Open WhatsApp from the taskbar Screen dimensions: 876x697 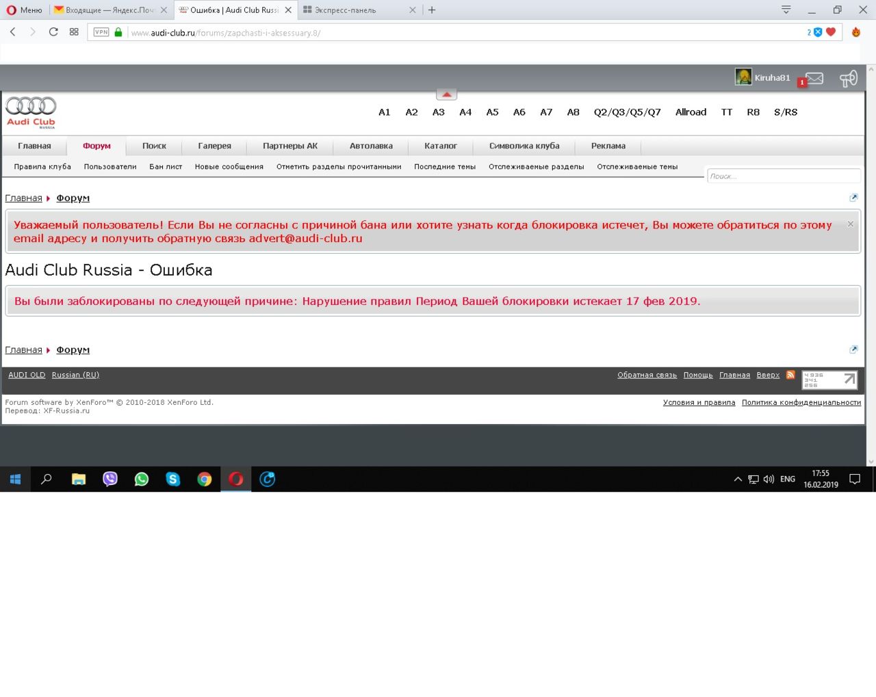click(142, 479)
